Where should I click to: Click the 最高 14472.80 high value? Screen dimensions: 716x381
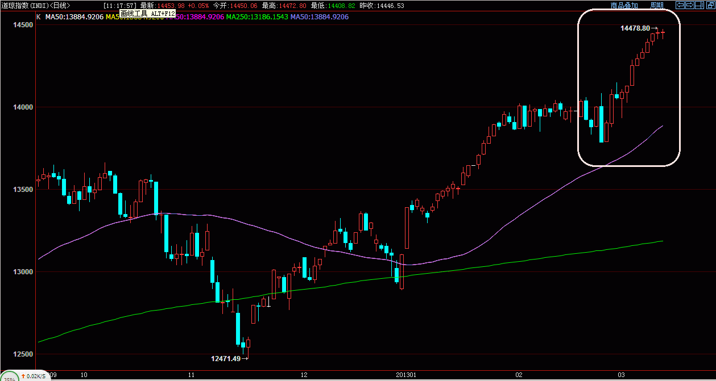tap(292, 5)
